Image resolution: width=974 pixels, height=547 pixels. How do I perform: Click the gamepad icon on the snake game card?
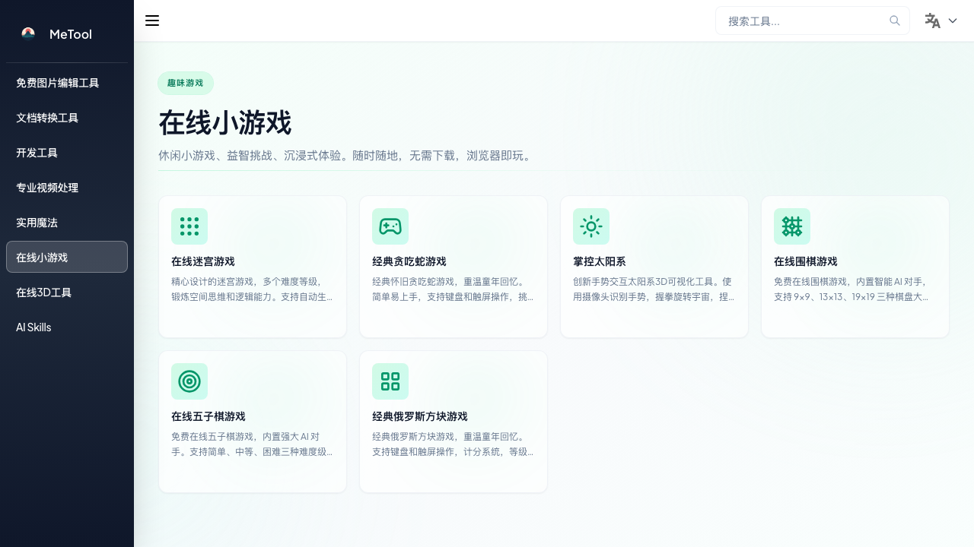[x=390, y=226]
